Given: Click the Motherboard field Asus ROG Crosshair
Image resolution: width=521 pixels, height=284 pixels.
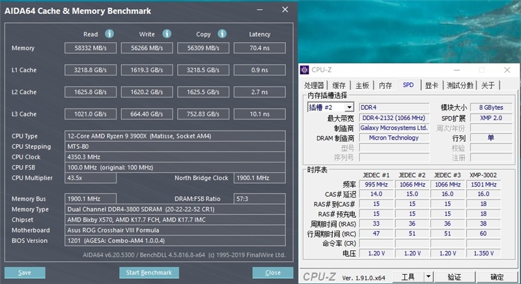Looking at the screenshot, I should 175,230.
